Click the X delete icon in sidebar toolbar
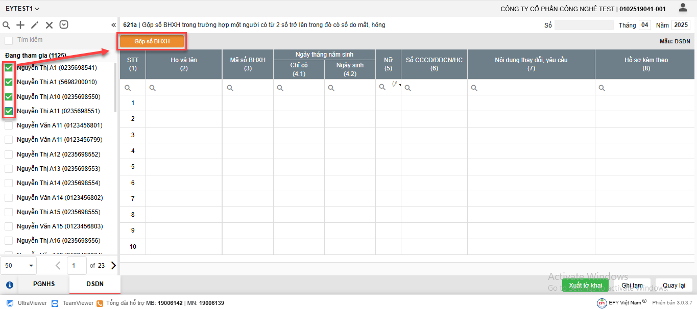 49,25
